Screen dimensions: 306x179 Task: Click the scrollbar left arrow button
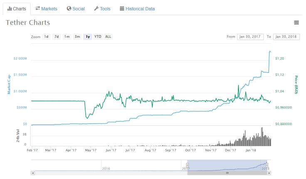point(33,173)
